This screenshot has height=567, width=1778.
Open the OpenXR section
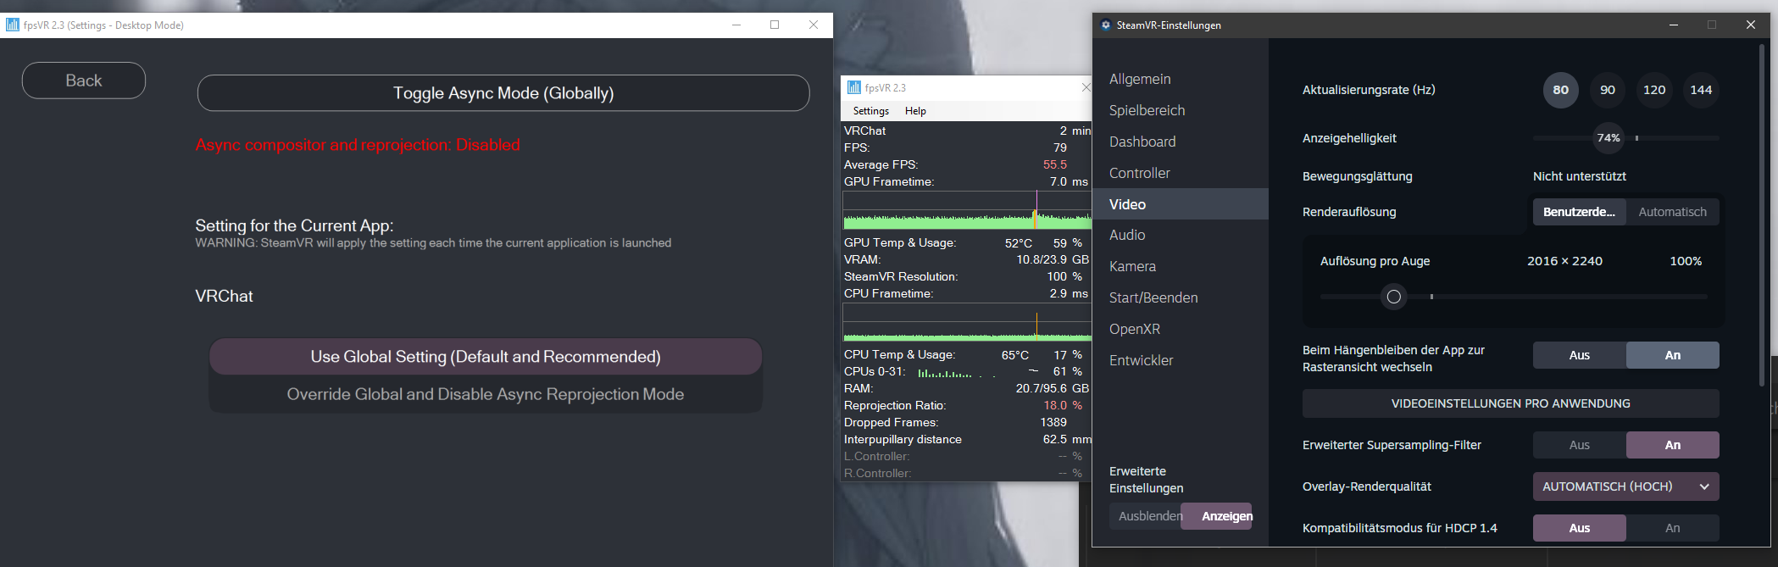pos(1181,329)
